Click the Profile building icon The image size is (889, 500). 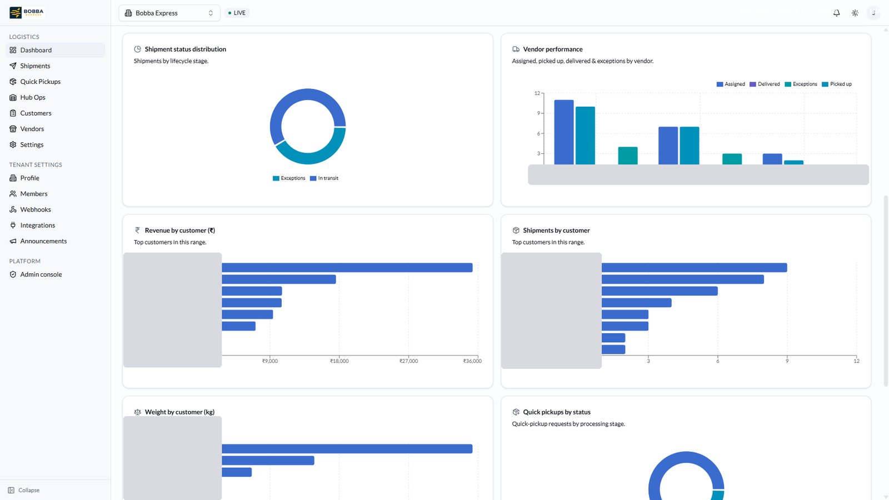13,178
